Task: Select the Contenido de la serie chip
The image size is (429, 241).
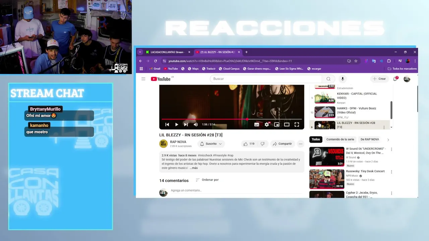Action: tap(340, 139)
